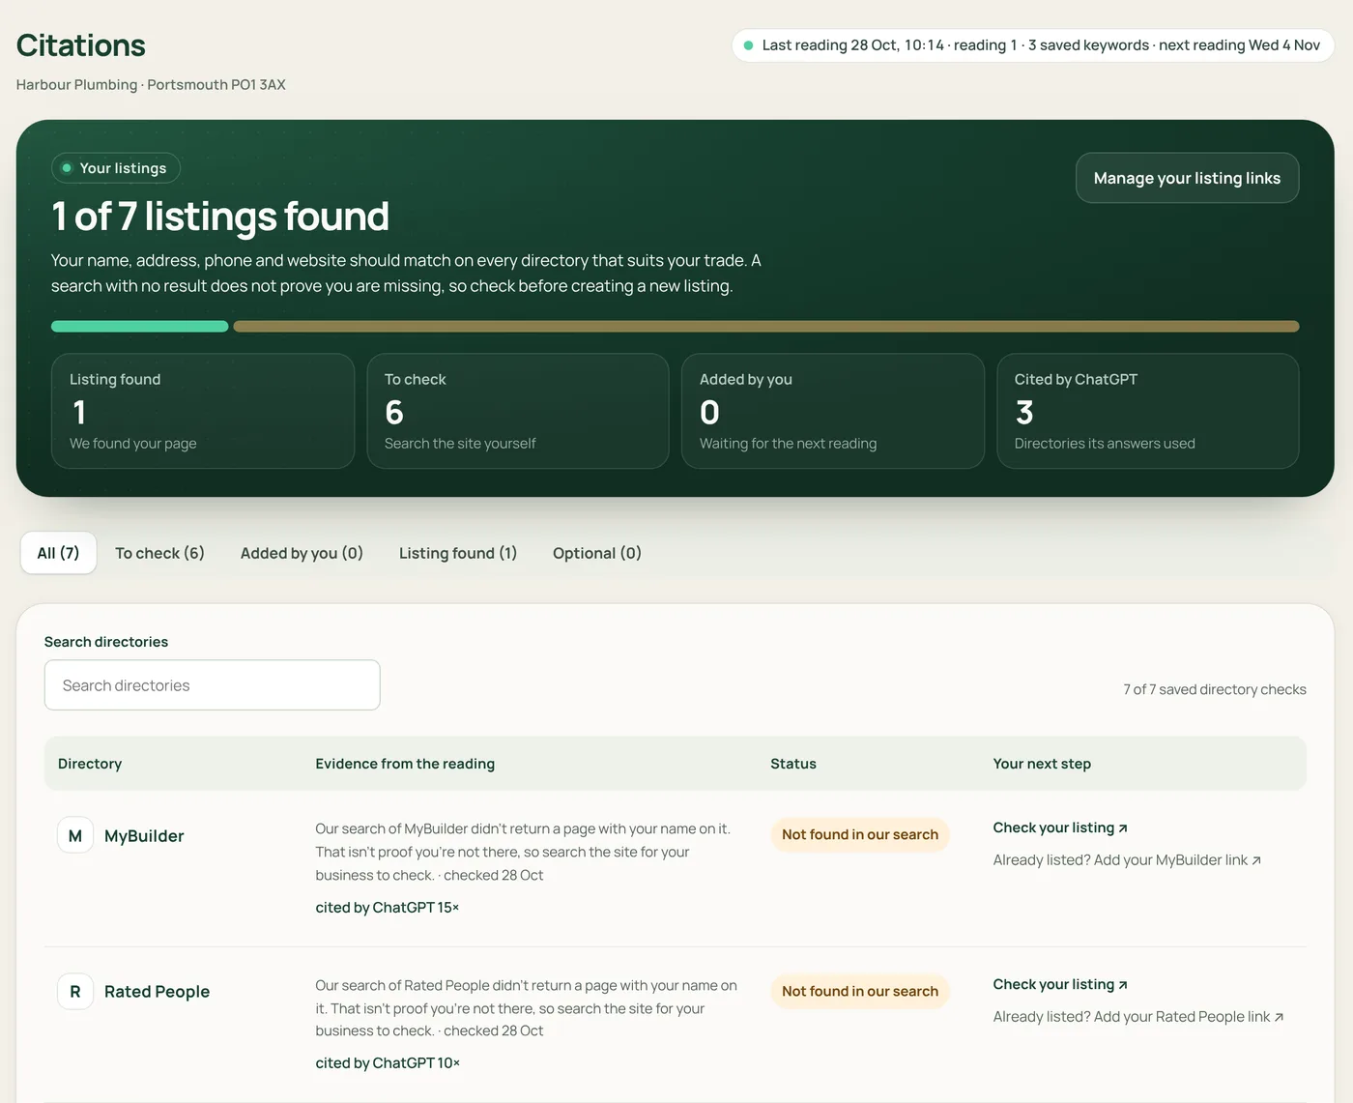Open the Added by you (0) tab
1353x1103 pixels.
click(x=302, y=553)
